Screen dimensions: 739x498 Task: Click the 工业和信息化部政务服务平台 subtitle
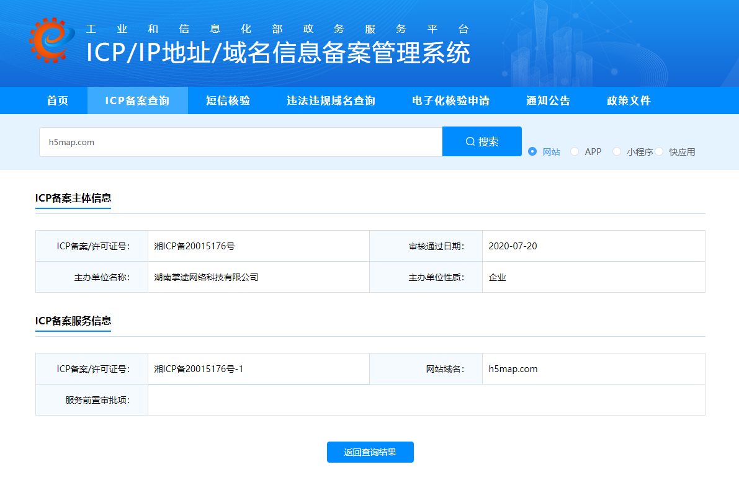277,29
